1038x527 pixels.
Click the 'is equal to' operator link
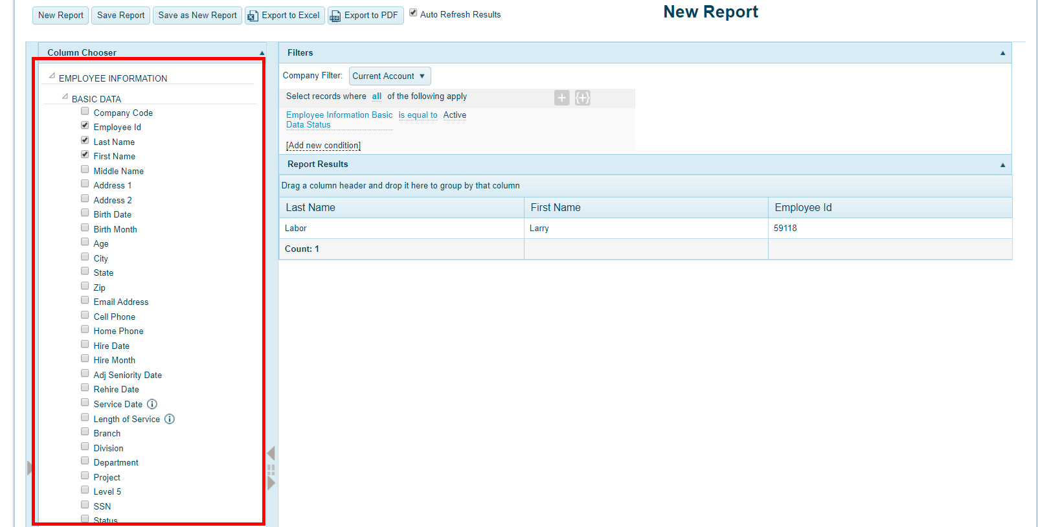point(418,115)
